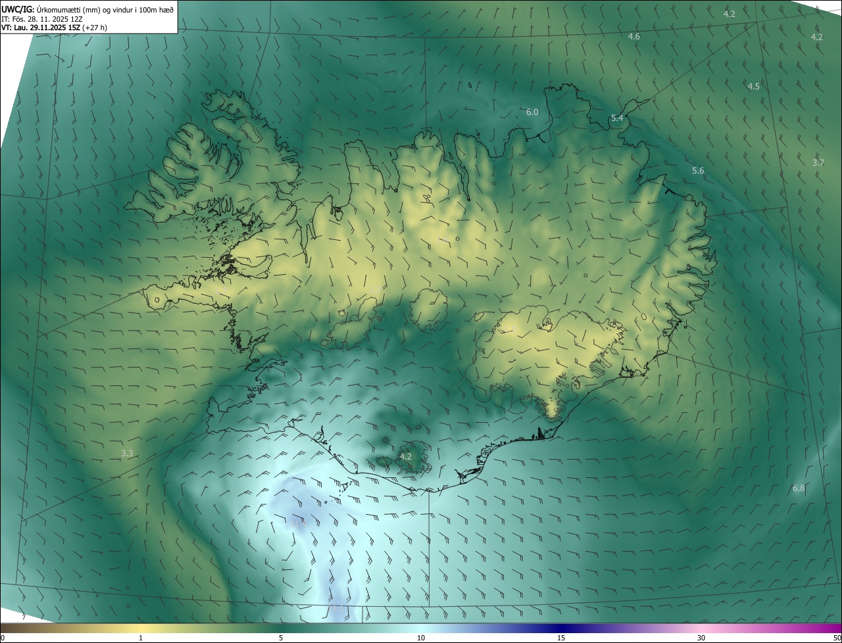Click the title 'UWC/IG: Úrkomumætti (mm) og vindur'
This screenshot has height=643, width=842.
click(88, 9)
